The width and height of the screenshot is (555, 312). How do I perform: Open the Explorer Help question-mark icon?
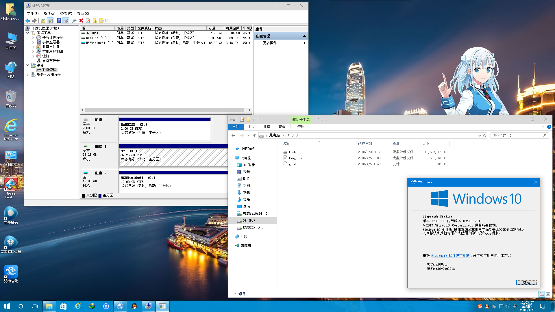coord(549,127)
